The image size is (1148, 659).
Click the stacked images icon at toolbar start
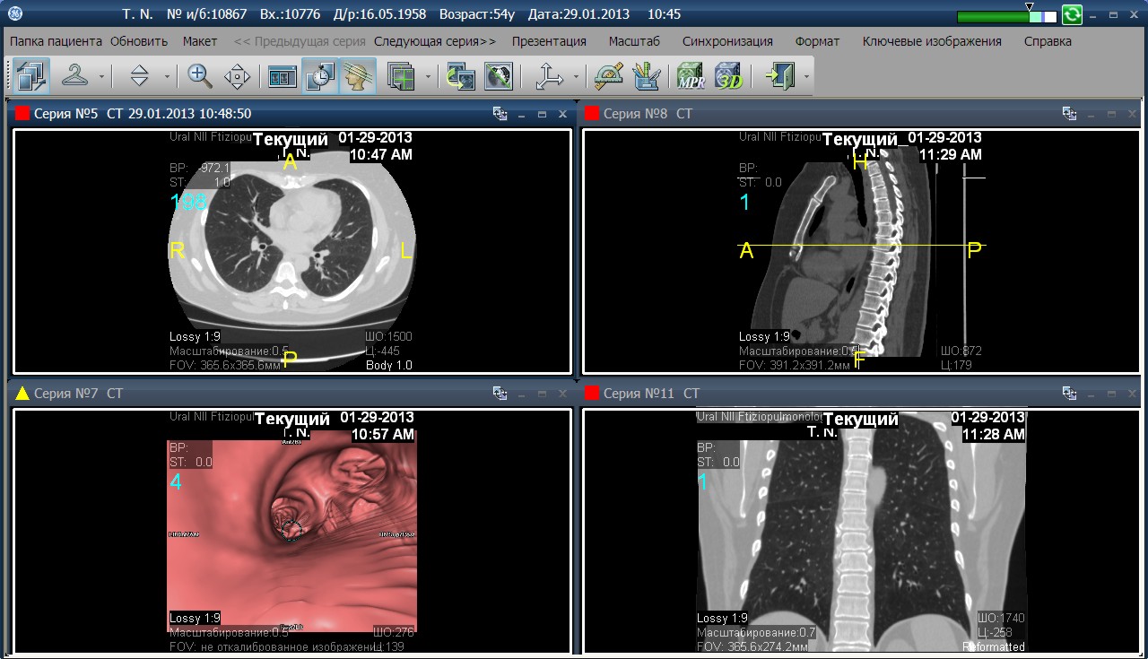(31, 76)
